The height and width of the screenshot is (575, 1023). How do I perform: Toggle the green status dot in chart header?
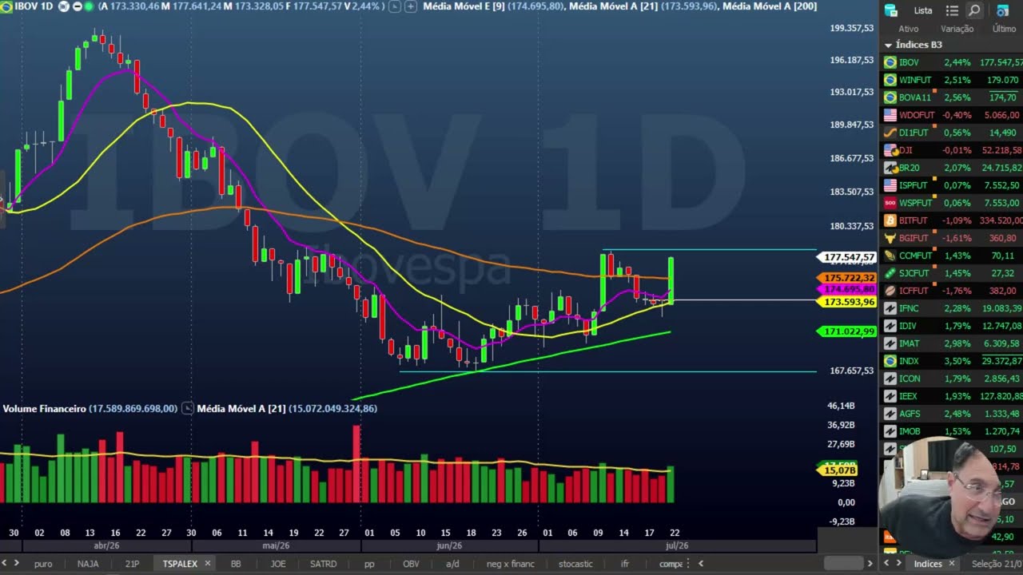coord(89,6)
